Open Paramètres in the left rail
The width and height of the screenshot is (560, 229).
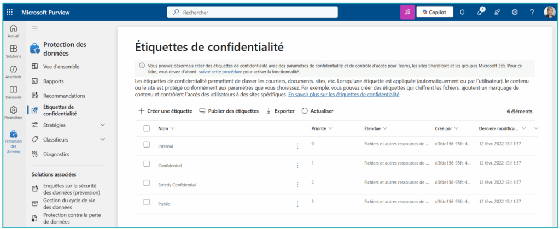13,113
